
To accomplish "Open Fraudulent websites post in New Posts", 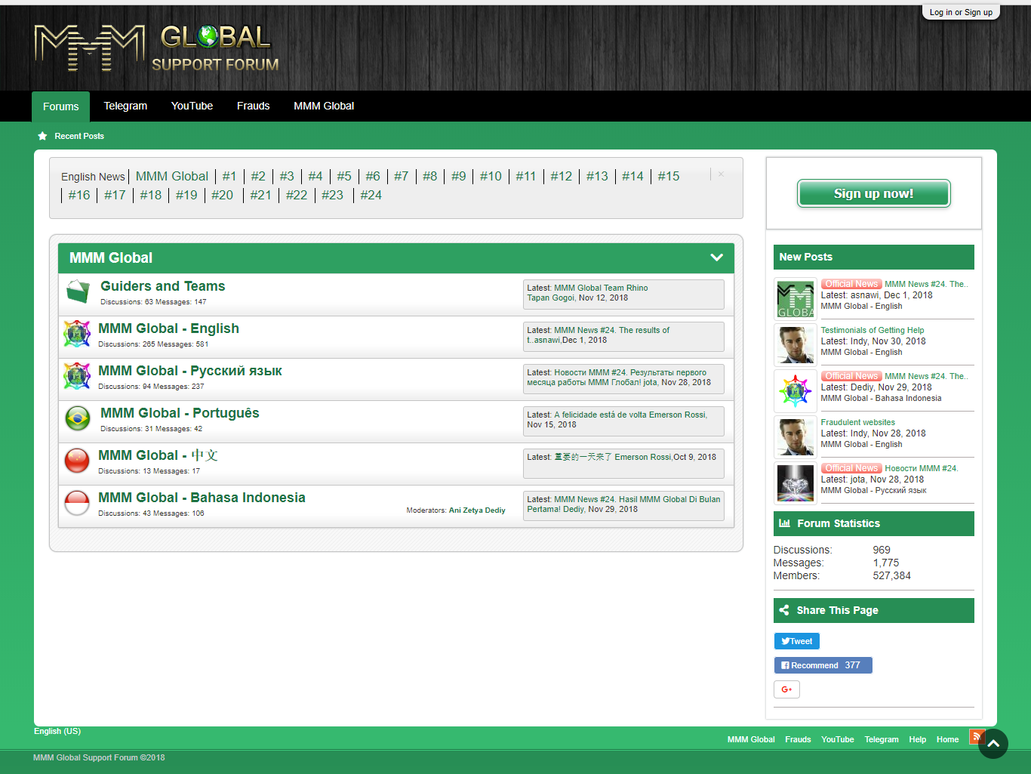I will point(858,422).
